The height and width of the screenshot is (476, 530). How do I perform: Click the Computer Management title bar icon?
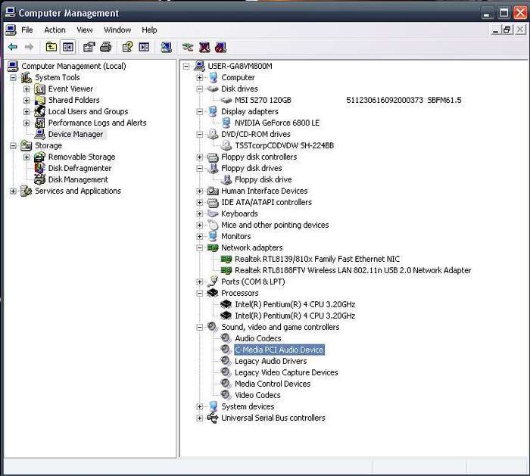[10, 13]
